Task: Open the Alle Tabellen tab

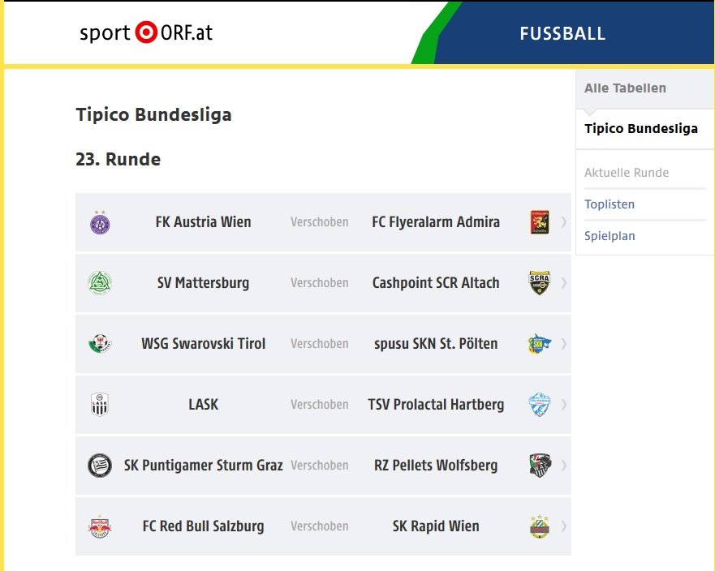Action: [625, 88]
